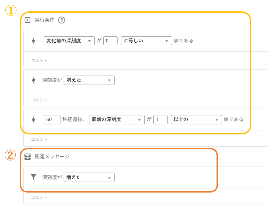Open the 増えた dropdown under 関連メッセージ
This screenshot has width=275, height=211.
coord(89,177)
